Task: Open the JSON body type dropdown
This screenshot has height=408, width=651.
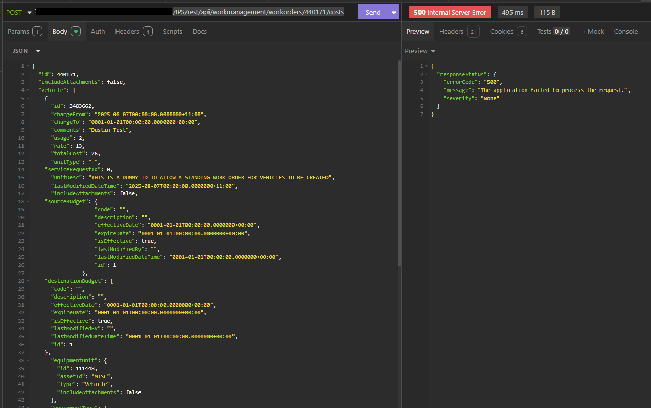Action: tap(26, 51)
